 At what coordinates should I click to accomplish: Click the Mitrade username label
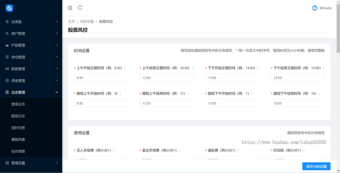(x=326, y=8)
